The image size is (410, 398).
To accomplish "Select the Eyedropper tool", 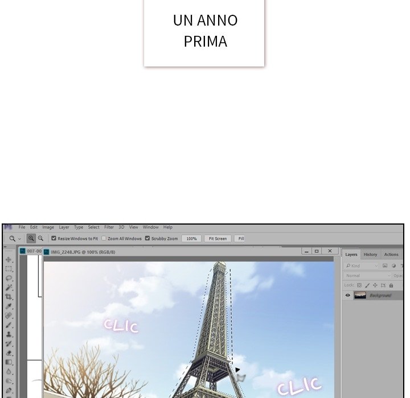I will pyautogui.click(x=9, y=306).
